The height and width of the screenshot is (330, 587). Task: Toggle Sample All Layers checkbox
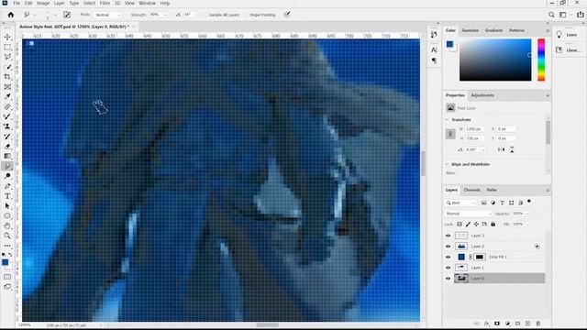[x=205, y=15]
